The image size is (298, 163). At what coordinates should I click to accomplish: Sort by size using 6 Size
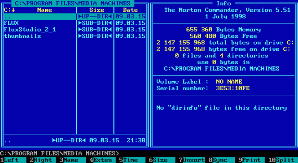pos(162,160)
